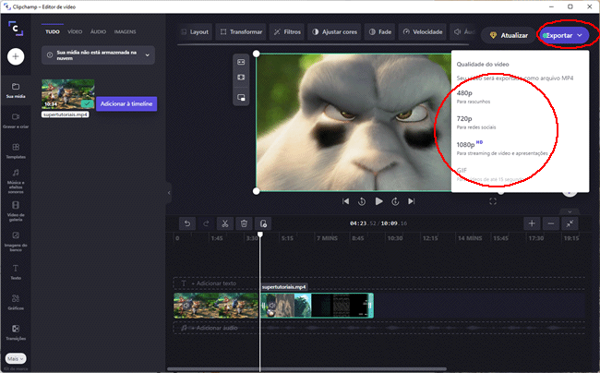
Task: Enter fullscreen preview mode
Action: 493,201
